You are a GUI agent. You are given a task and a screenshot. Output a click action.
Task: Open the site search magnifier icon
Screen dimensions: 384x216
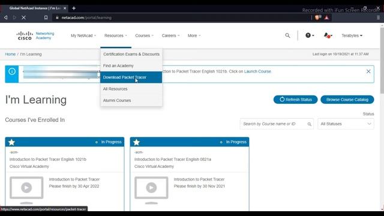[287, 35]
